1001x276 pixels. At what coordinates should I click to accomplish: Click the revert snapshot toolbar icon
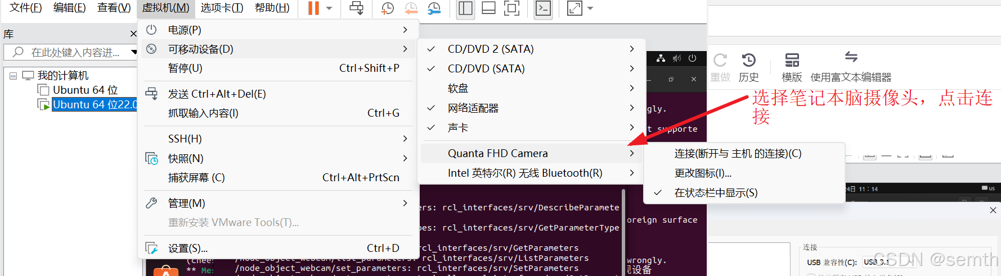coord(411,8)
